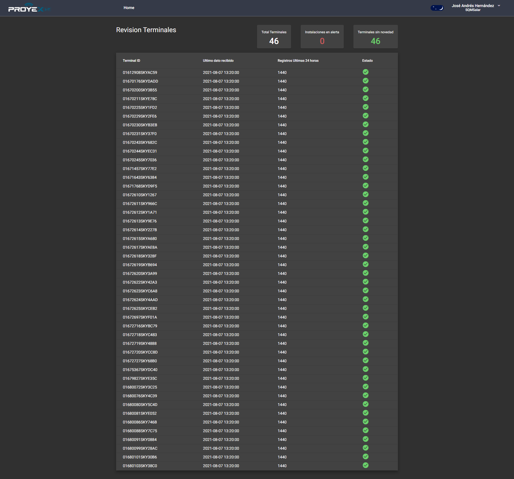This screenshot has width=514, height=479.
Task: Click the Terminal ID column header
Action: coord(131,61)
